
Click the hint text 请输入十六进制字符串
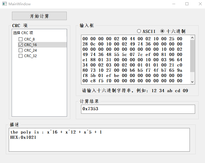tap(106, 90)
